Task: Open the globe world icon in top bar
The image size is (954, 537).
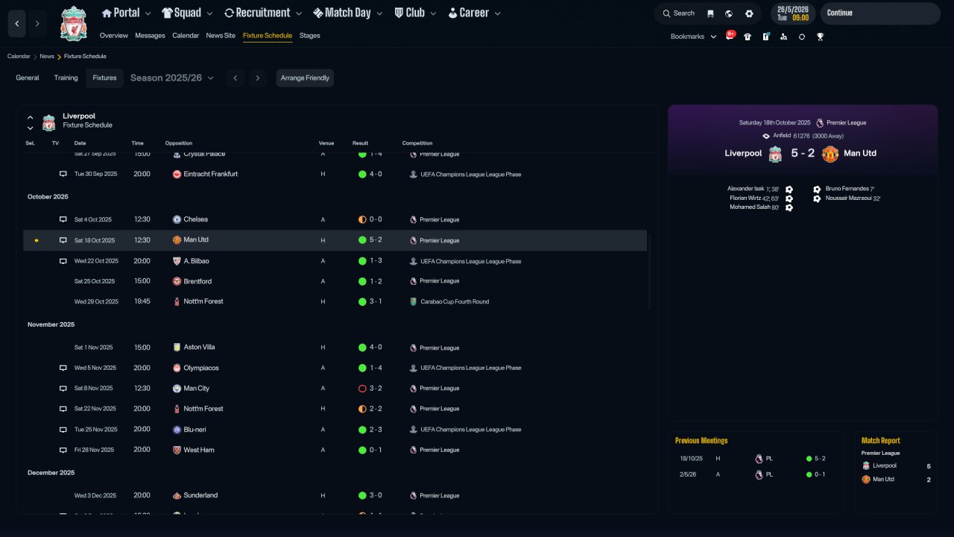Action: coord(729,13)
